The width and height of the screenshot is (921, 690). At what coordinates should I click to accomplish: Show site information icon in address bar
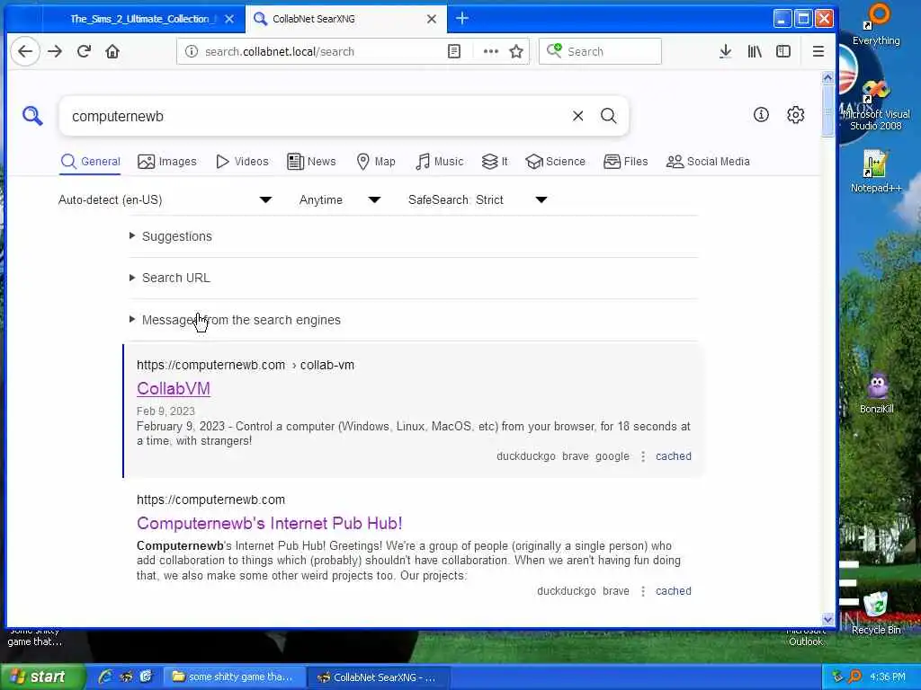pyautogui.click(x=192, y=51)
